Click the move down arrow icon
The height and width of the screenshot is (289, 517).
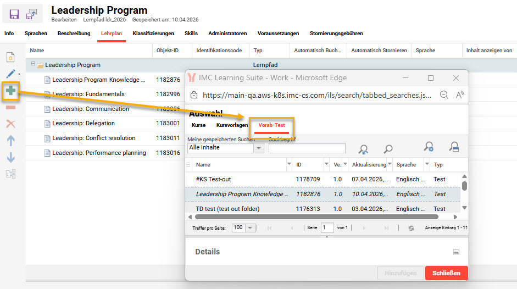click(10, 158)
